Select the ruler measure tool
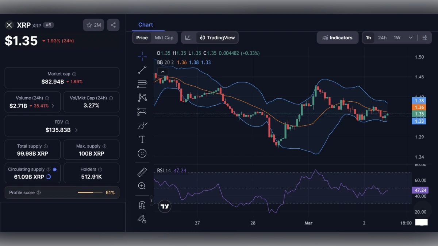The width and height of the screenshot is (438, 246). tap(142, 171)
